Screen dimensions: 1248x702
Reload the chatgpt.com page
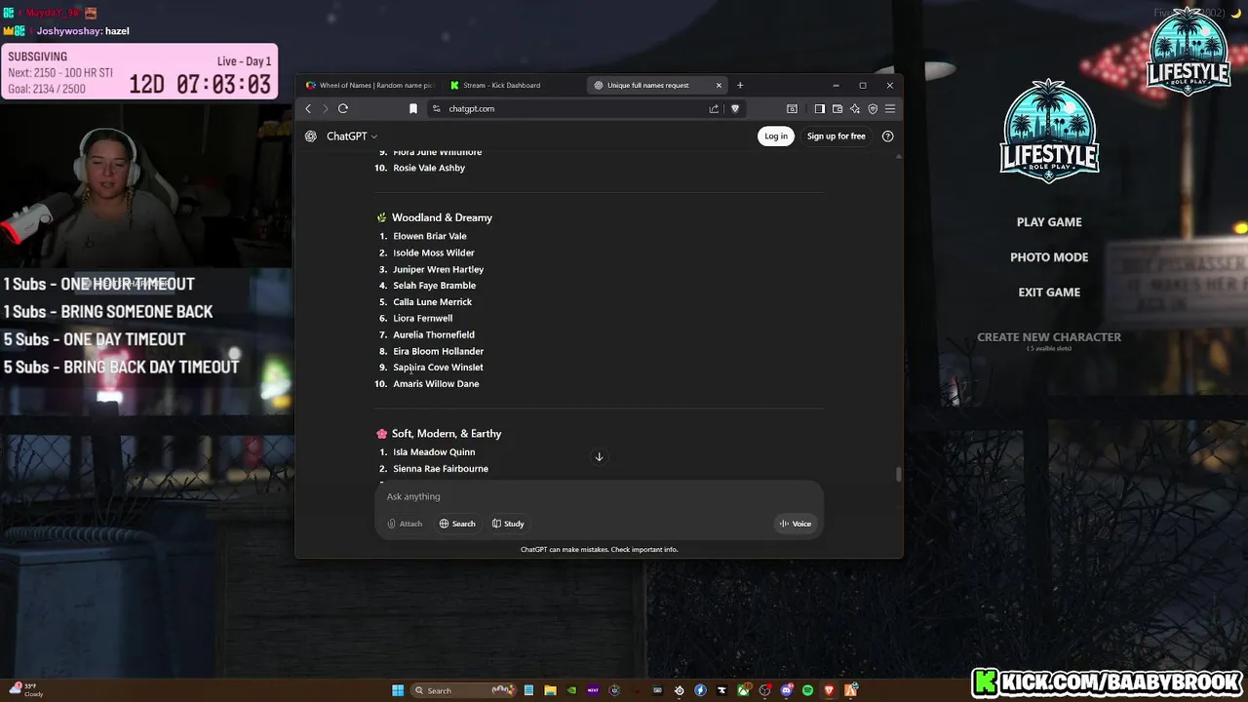[x=343, y=108]
